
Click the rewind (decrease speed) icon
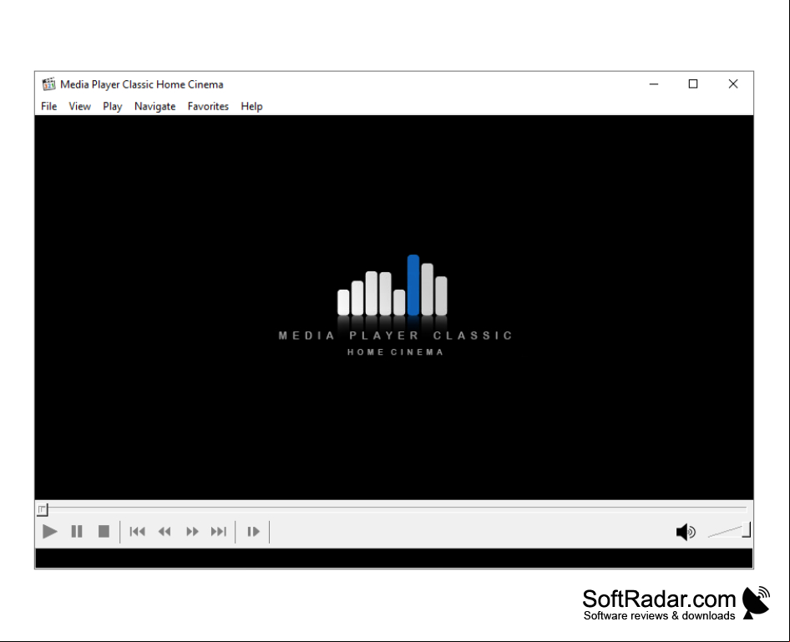pyautogui.click(x=165, y=531)
